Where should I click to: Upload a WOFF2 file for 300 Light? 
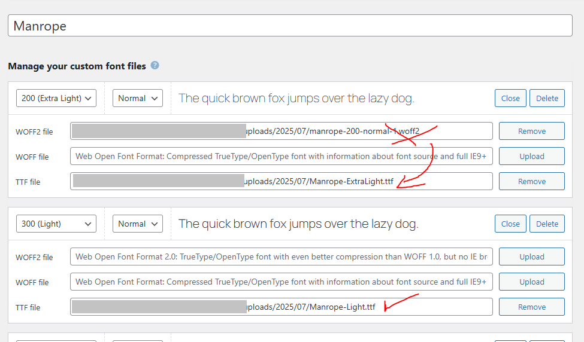pyautogui.click(x=532, y=256)
